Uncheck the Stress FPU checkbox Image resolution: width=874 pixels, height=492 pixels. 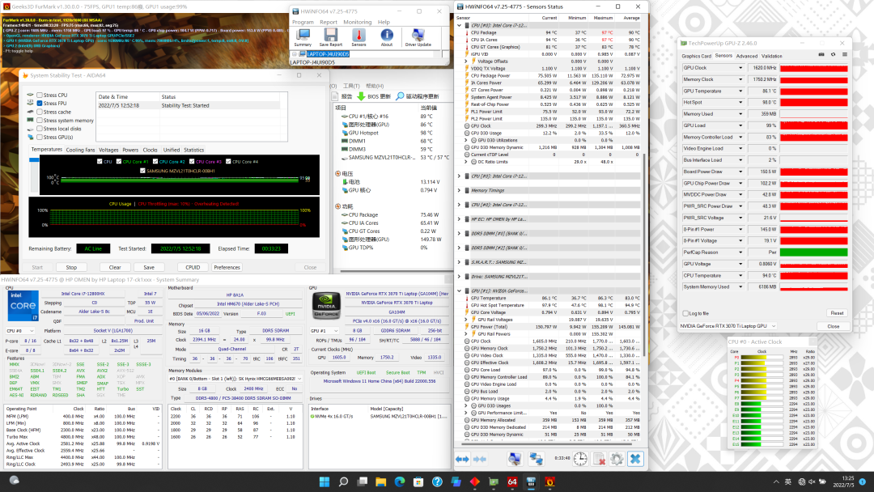pyautogui.click(x=40, y=104)
